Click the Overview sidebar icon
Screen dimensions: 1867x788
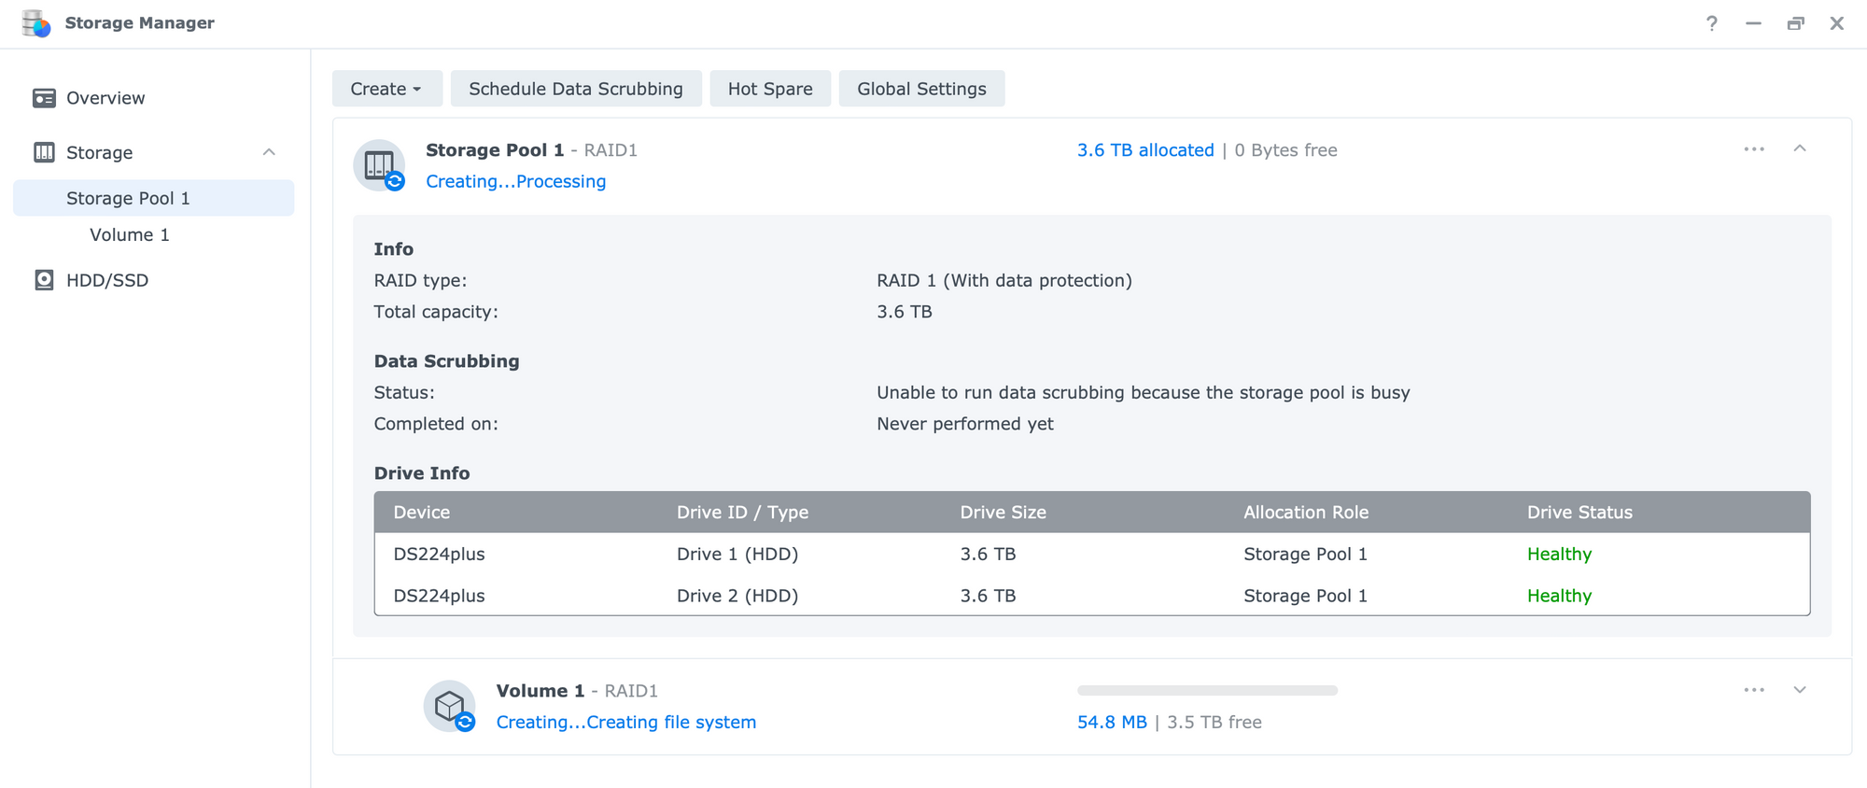44,98
